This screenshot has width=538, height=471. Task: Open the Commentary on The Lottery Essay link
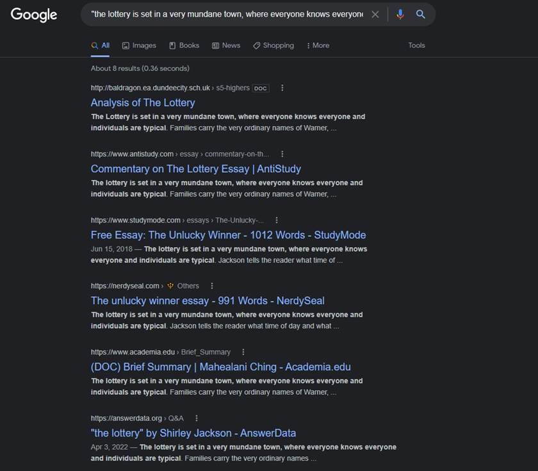coord(195,169)
